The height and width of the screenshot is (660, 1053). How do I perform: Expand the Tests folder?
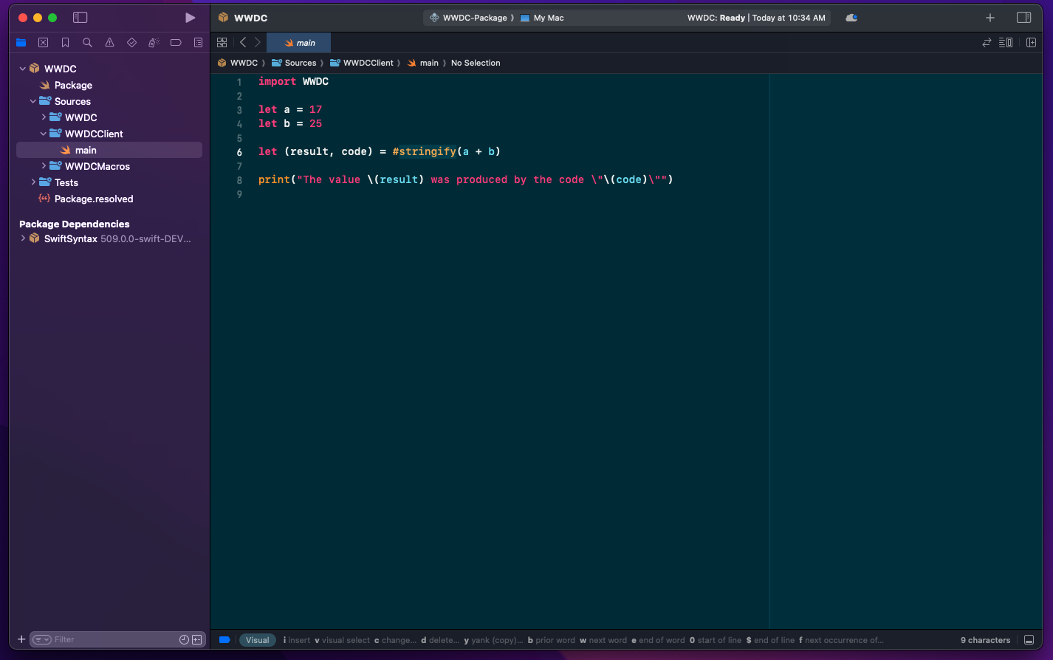click(x=33, y=182)
